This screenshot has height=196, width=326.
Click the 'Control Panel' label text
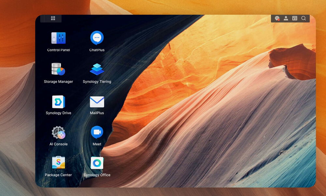pyautogui.click(x=58, y=50)
